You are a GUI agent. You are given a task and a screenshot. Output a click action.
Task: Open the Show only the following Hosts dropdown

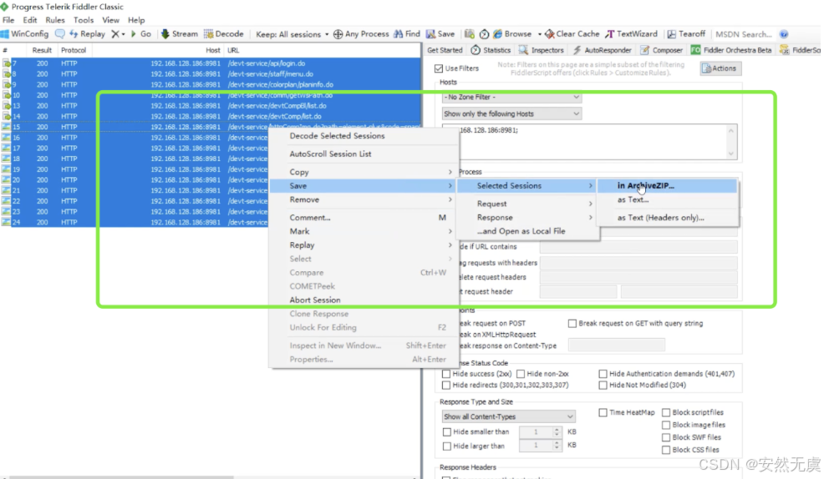(x=511, y=113)
